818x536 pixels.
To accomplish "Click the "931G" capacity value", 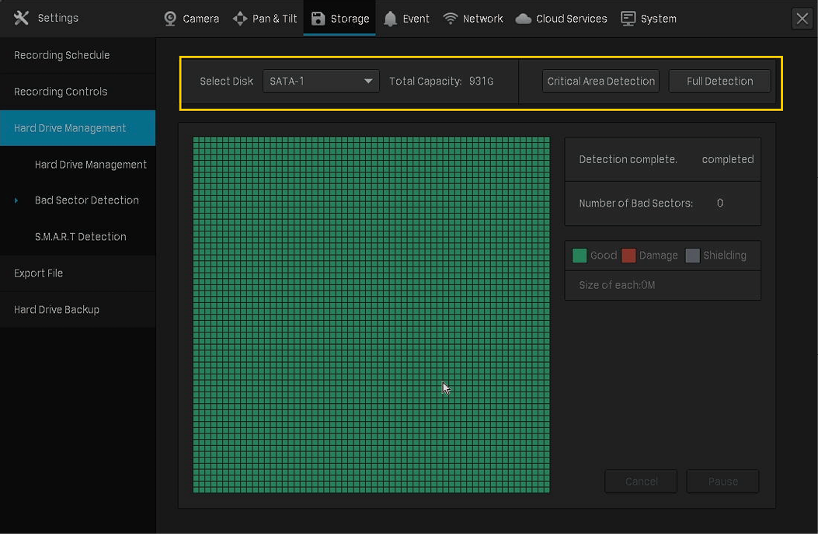I will click(481, 82).
